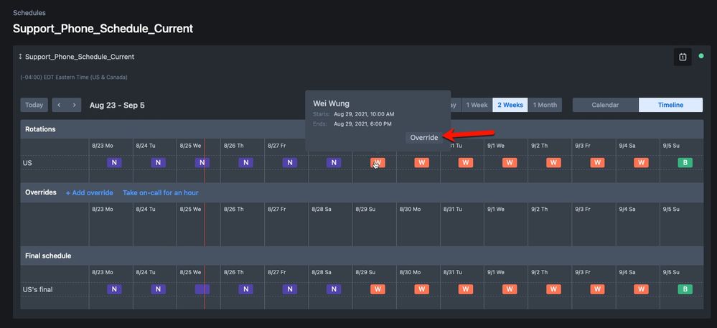The width and height of the screenshot is (717, 328).
Task: Select N shift on 8/24 in US rotation
Action: coord(158,162)
